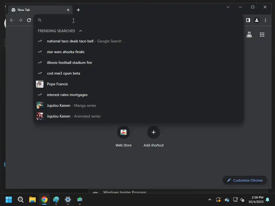The image size is (275, 206).
Task: Maximize the Chrome window
Action: (x=252, y=7)
